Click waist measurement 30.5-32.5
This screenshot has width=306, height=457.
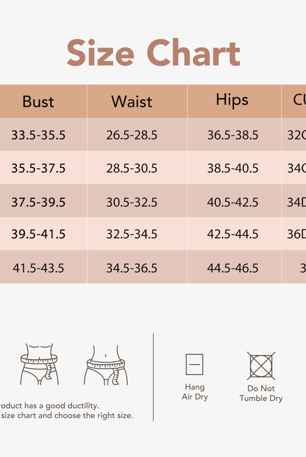pyautogui.click(x=132, y=202)
